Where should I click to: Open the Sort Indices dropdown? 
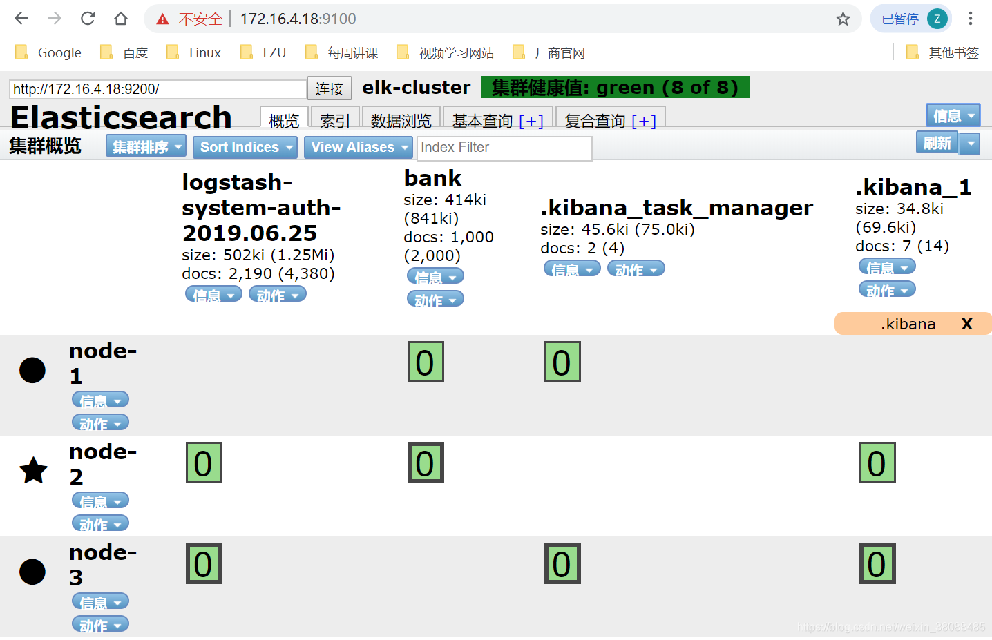(245, 146)
